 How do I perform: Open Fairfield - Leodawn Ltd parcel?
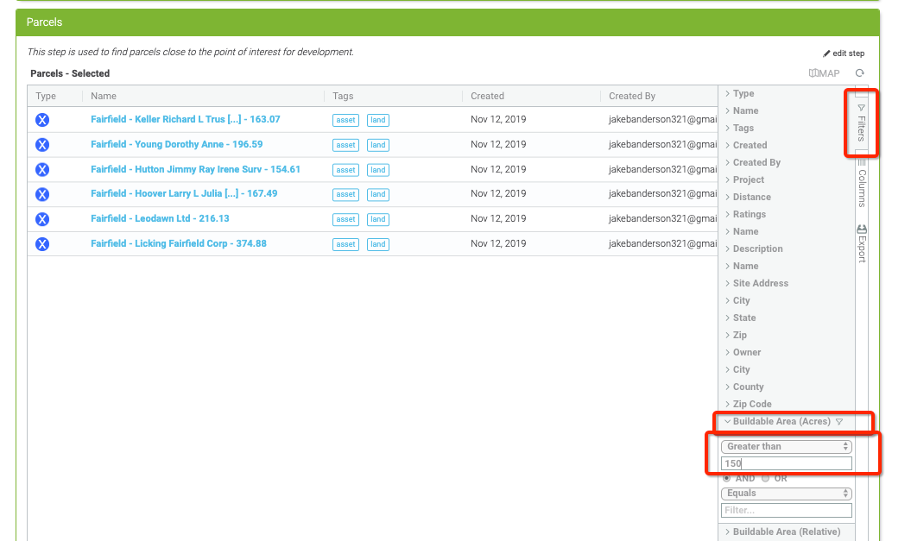(160, 218)
